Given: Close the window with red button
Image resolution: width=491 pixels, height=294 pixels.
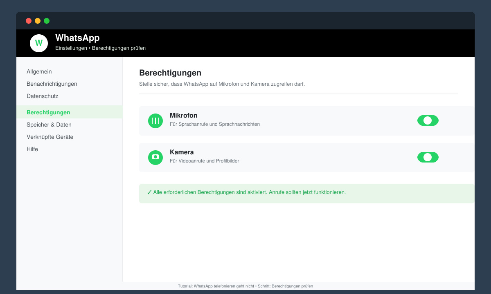Looking at the screenshot, I should [29, 21].
